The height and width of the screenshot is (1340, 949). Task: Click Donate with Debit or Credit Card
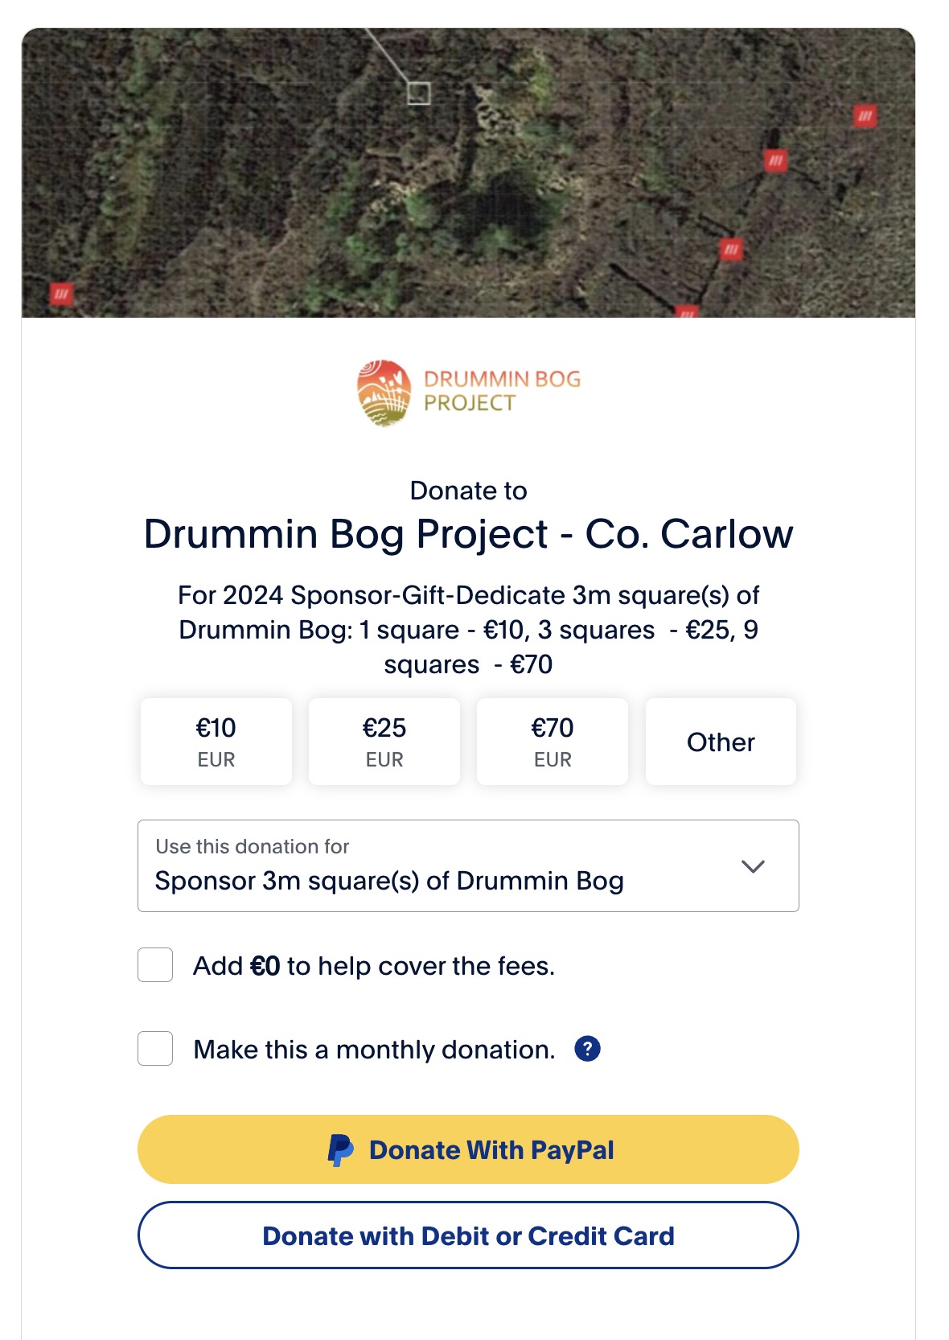coord(468,1235)
